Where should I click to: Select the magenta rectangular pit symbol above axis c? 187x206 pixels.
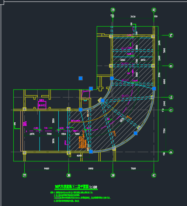coord(42,105)
